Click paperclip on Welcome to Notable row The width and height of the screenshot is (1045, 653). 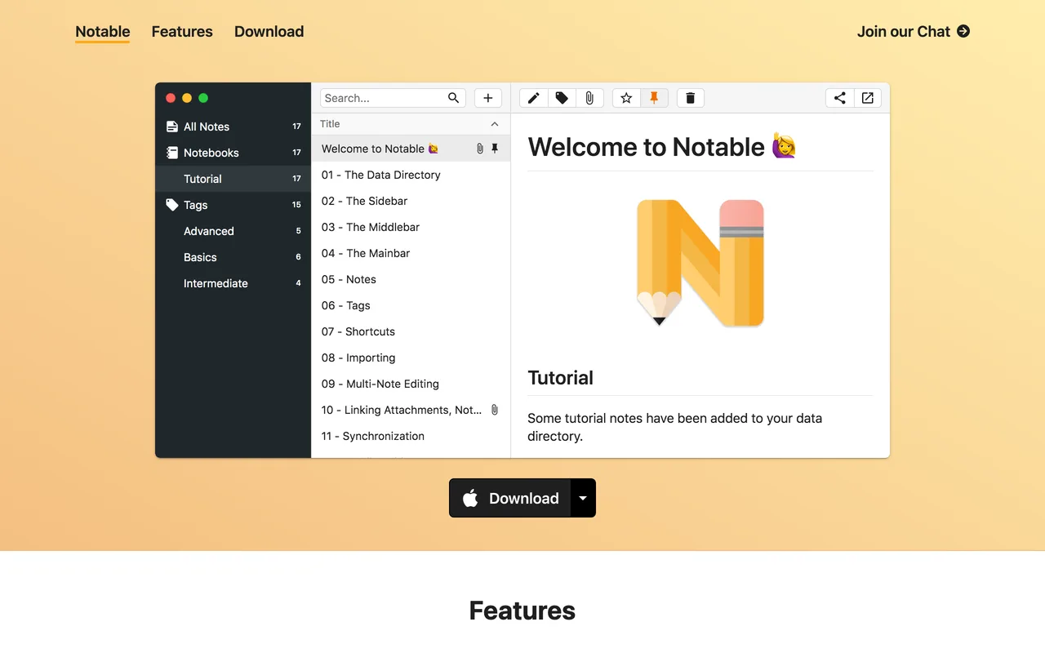pos(480,149)
